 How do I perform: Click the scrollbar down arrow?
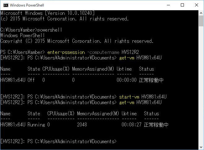[201, 147]
